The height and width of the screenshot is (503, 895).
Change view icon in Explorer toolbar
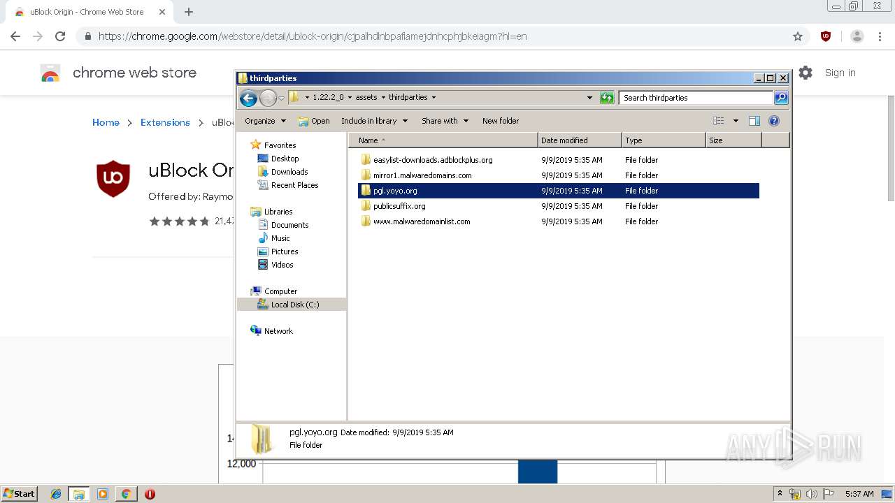(x=719, y=121)
